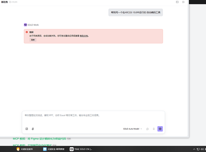
Task: Click the red error icon
Action: coord(27,32)
